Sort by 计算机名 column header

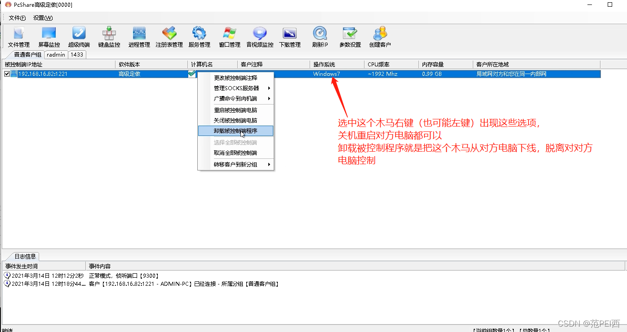click(212, 65)
